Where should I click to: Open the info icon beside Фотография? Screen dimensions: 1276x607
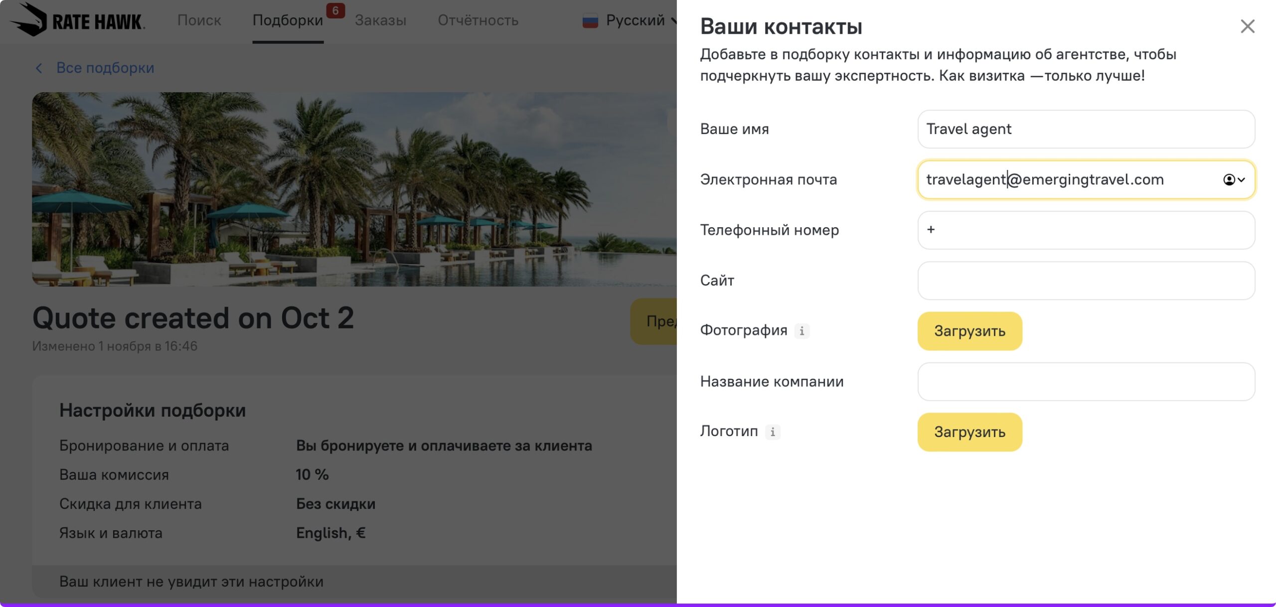click(x=801, y=331)
